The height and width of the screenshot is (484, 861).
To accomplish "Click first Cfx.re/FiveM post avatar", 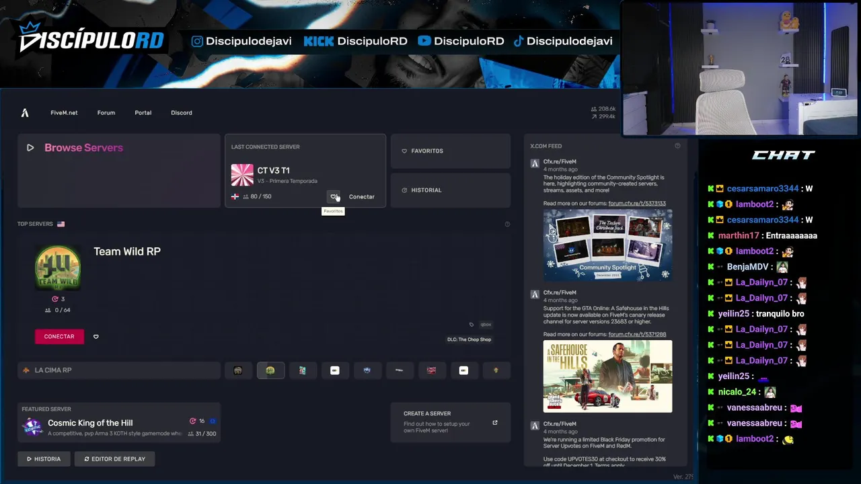I will point(535,163).
